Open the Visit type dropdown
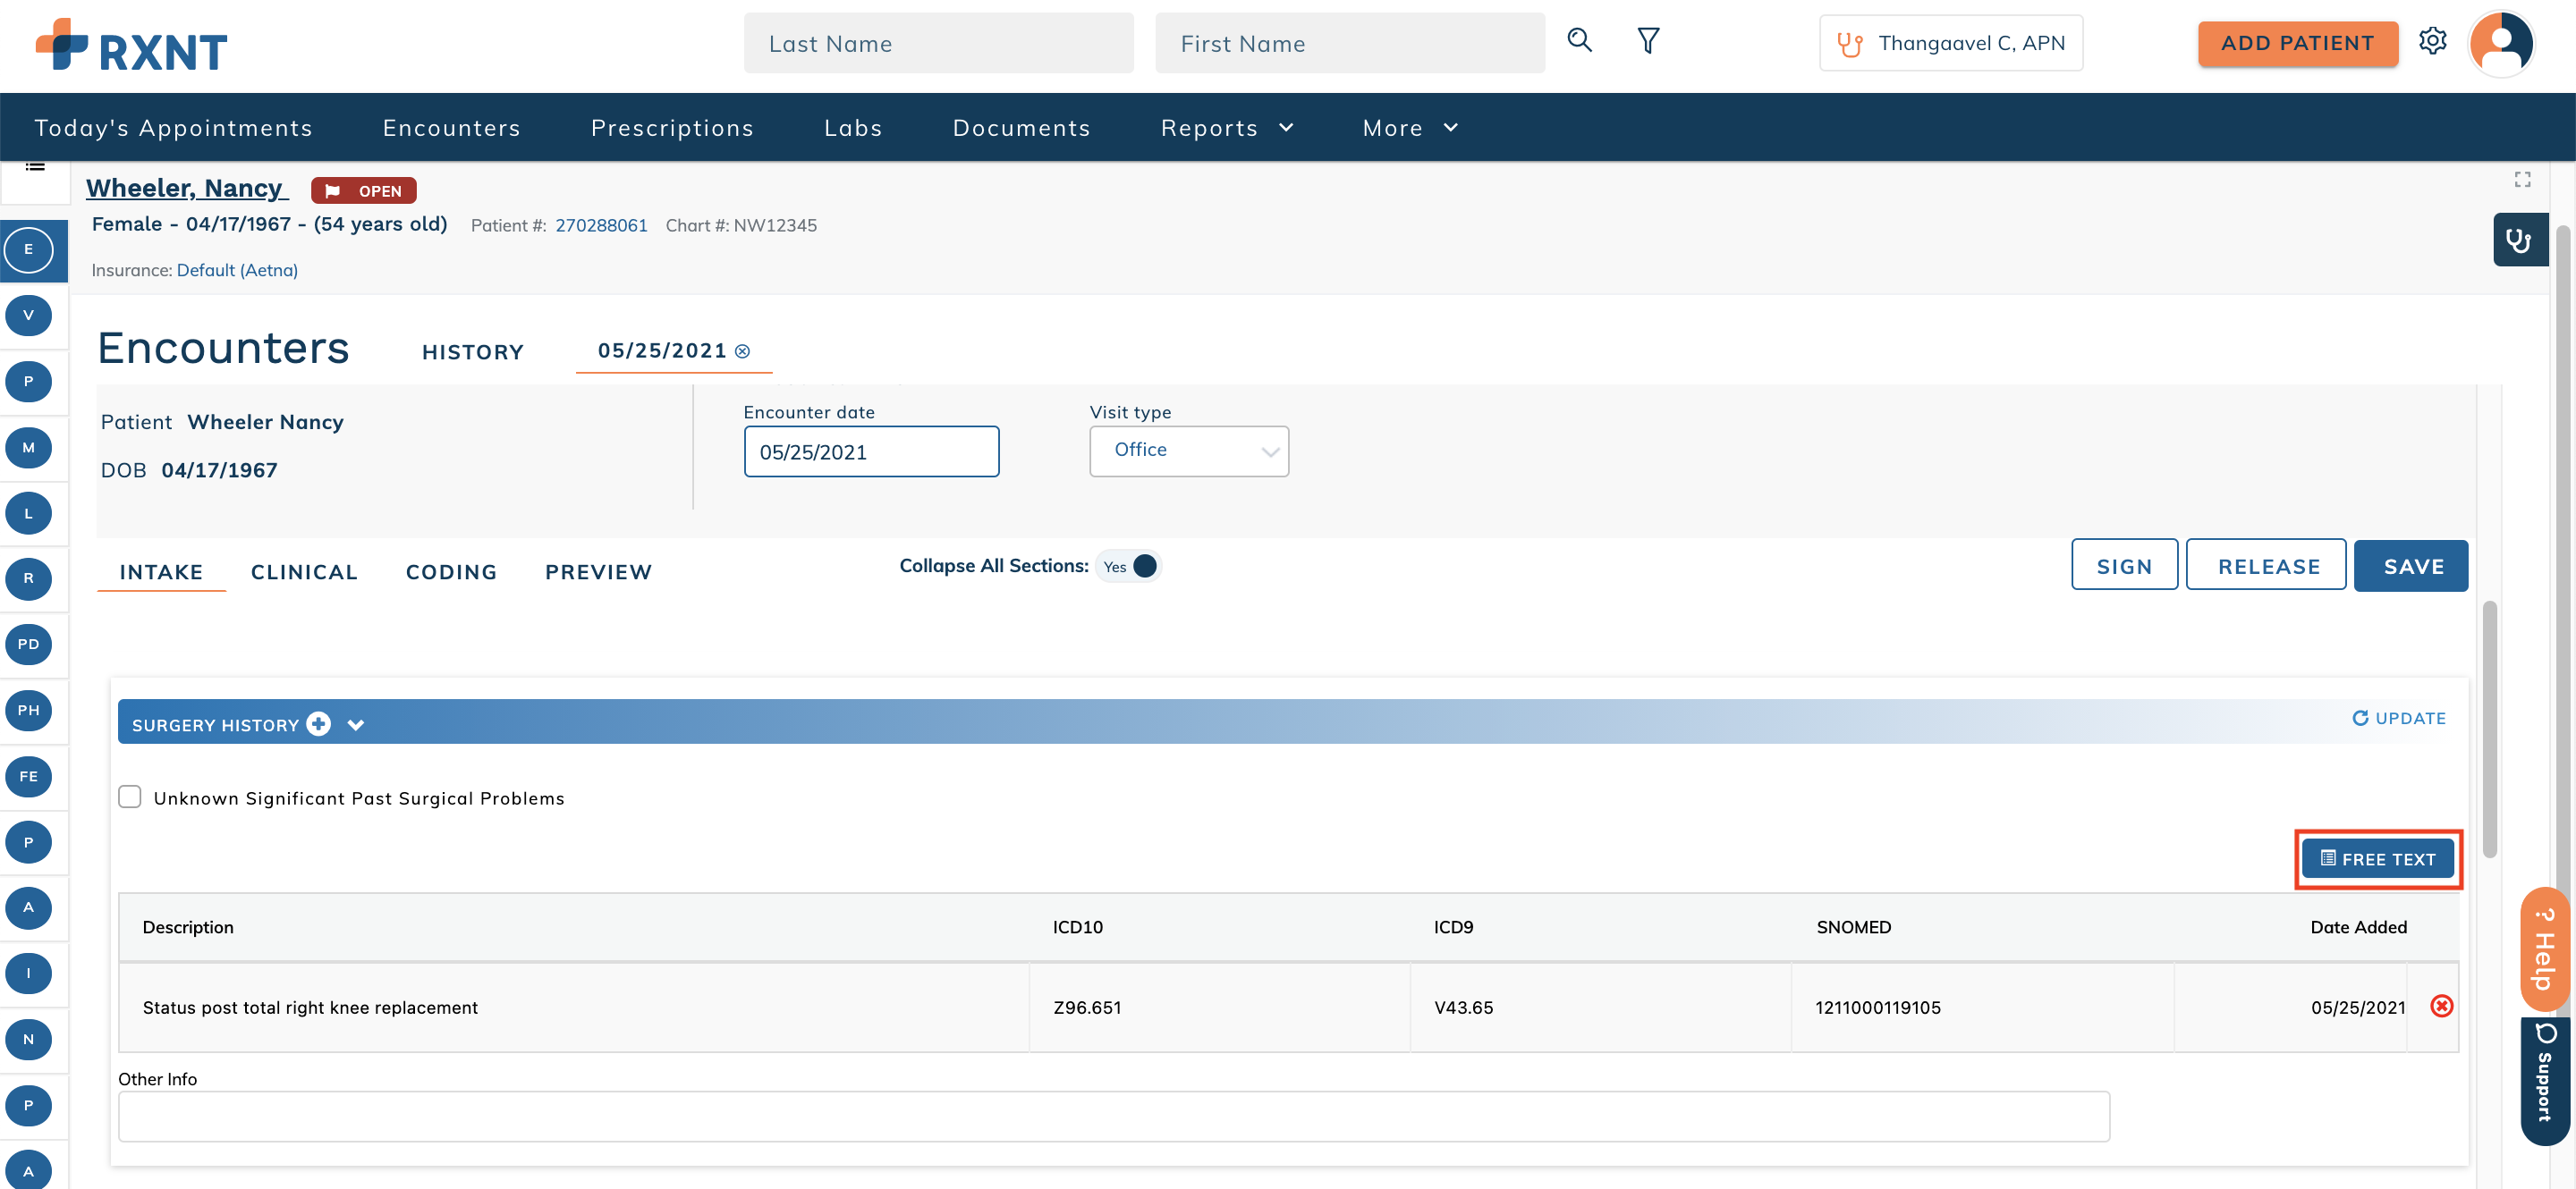Screen dimensions: 2576x1189 pos(1188,451)
